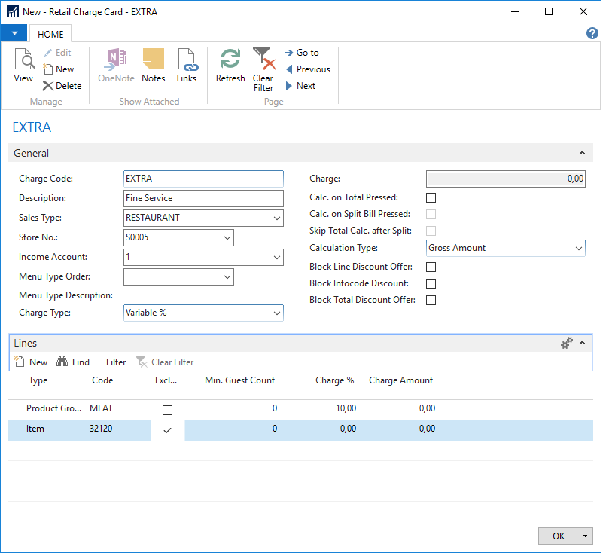603x556 pixels.
Task: Open the Notes attachment icon
Action: click(x=153, y=65)
